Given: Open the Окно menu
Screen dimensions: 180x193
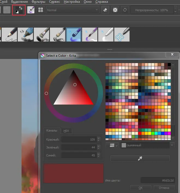Looking at the screenshot, I should [88, 2].
